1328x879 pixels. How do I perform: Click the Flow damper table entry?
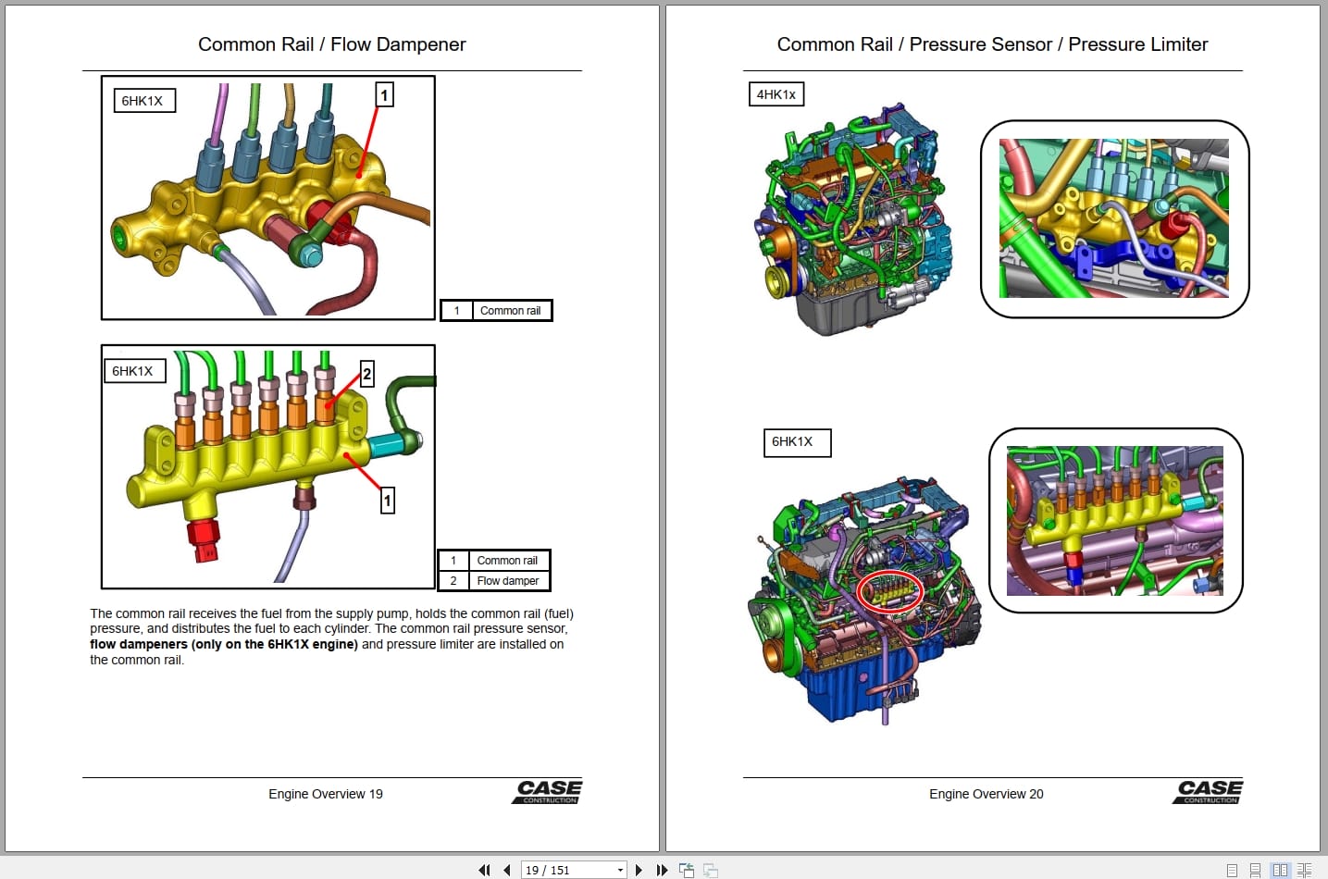click(508, 580)
